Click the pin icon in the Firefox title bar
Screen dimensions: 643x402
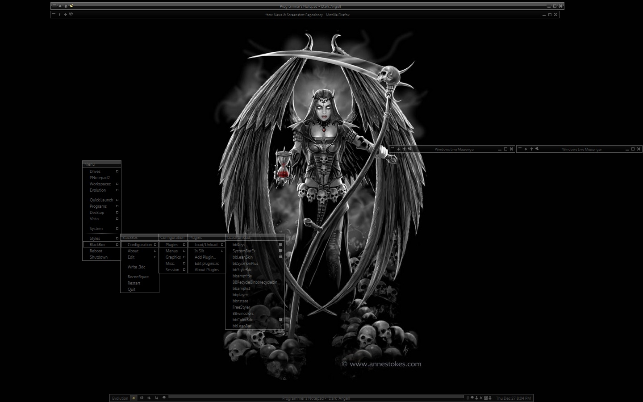tap(59, 14)
